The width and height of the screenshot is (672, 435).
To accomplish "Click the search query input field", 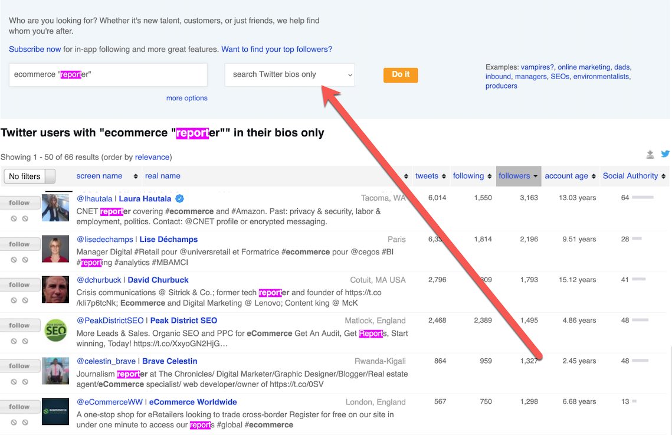I will pos(108,75).
